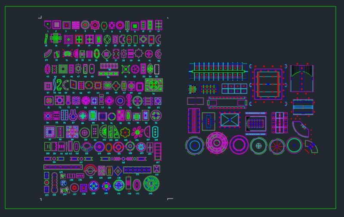Select the green octagon block numbered 7
Image resolution: width=344 pixels, height=217 pixels.
tap(104, 26)
